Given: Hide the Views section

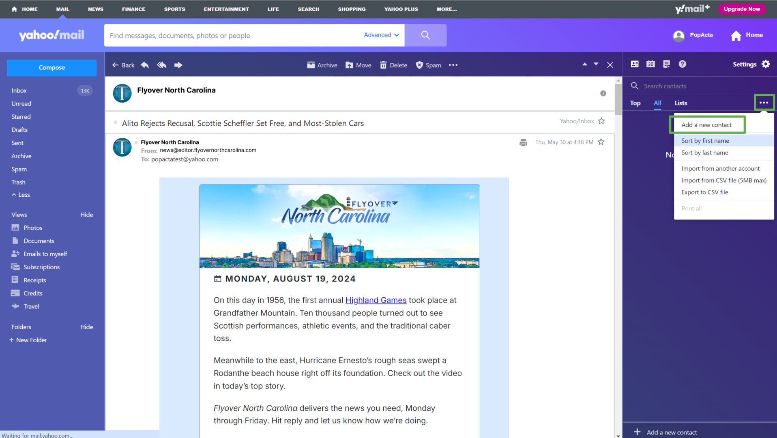Looking at the screenshot, I should click(86, 215).
